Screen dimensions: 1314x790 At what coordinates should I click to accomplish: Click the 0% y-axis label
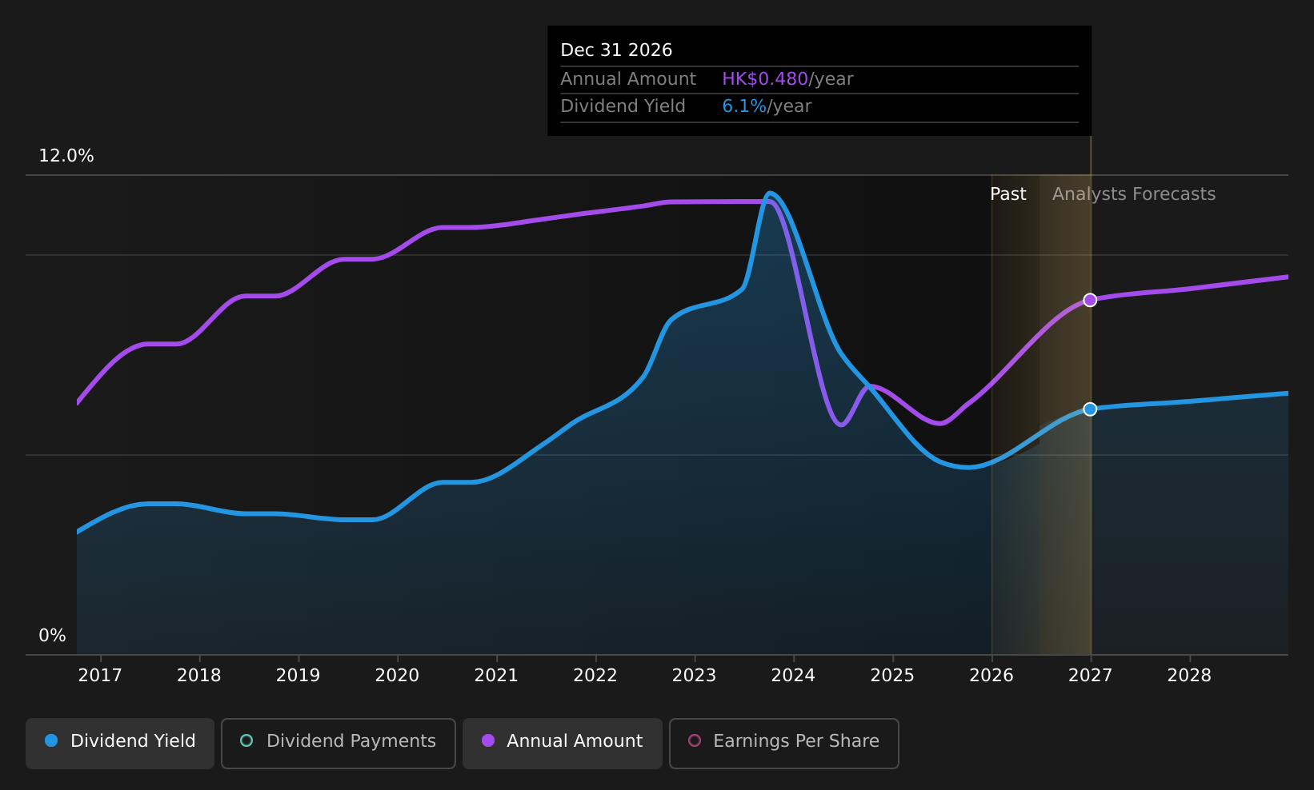click(52, 636)
